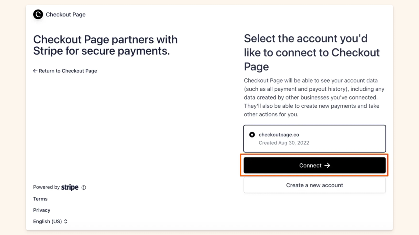Expand the language selector chevron arrows
419x235 pixels.
click(x=66, y=221)
